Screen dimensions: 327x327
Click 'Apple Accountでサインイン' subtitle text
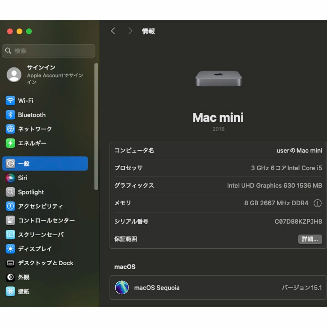pos(55,78)
